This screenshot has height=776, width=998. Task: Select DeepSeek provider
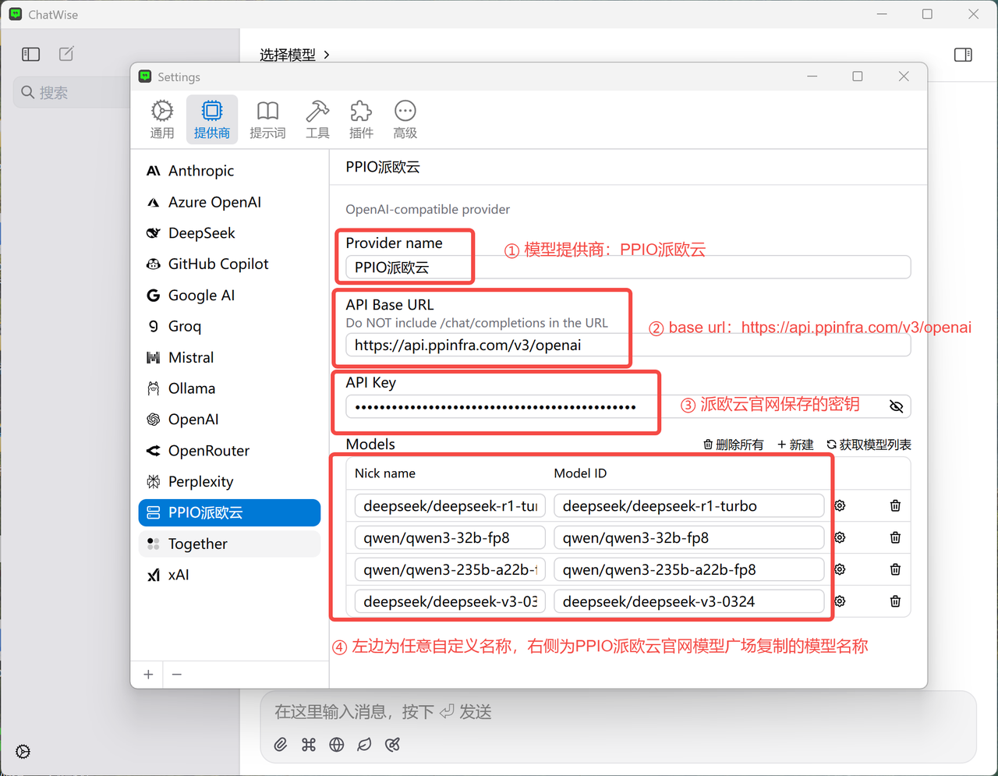click(229, 233)
